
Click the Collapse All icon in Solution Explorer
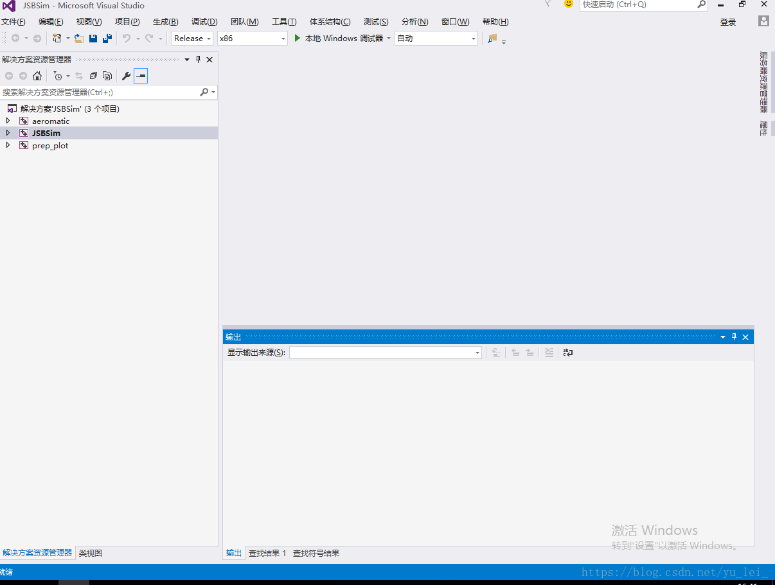(x=93, y=76)
